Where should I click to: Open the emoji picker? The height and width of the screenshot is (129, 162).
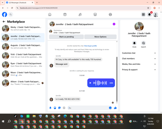coord(110,108)
